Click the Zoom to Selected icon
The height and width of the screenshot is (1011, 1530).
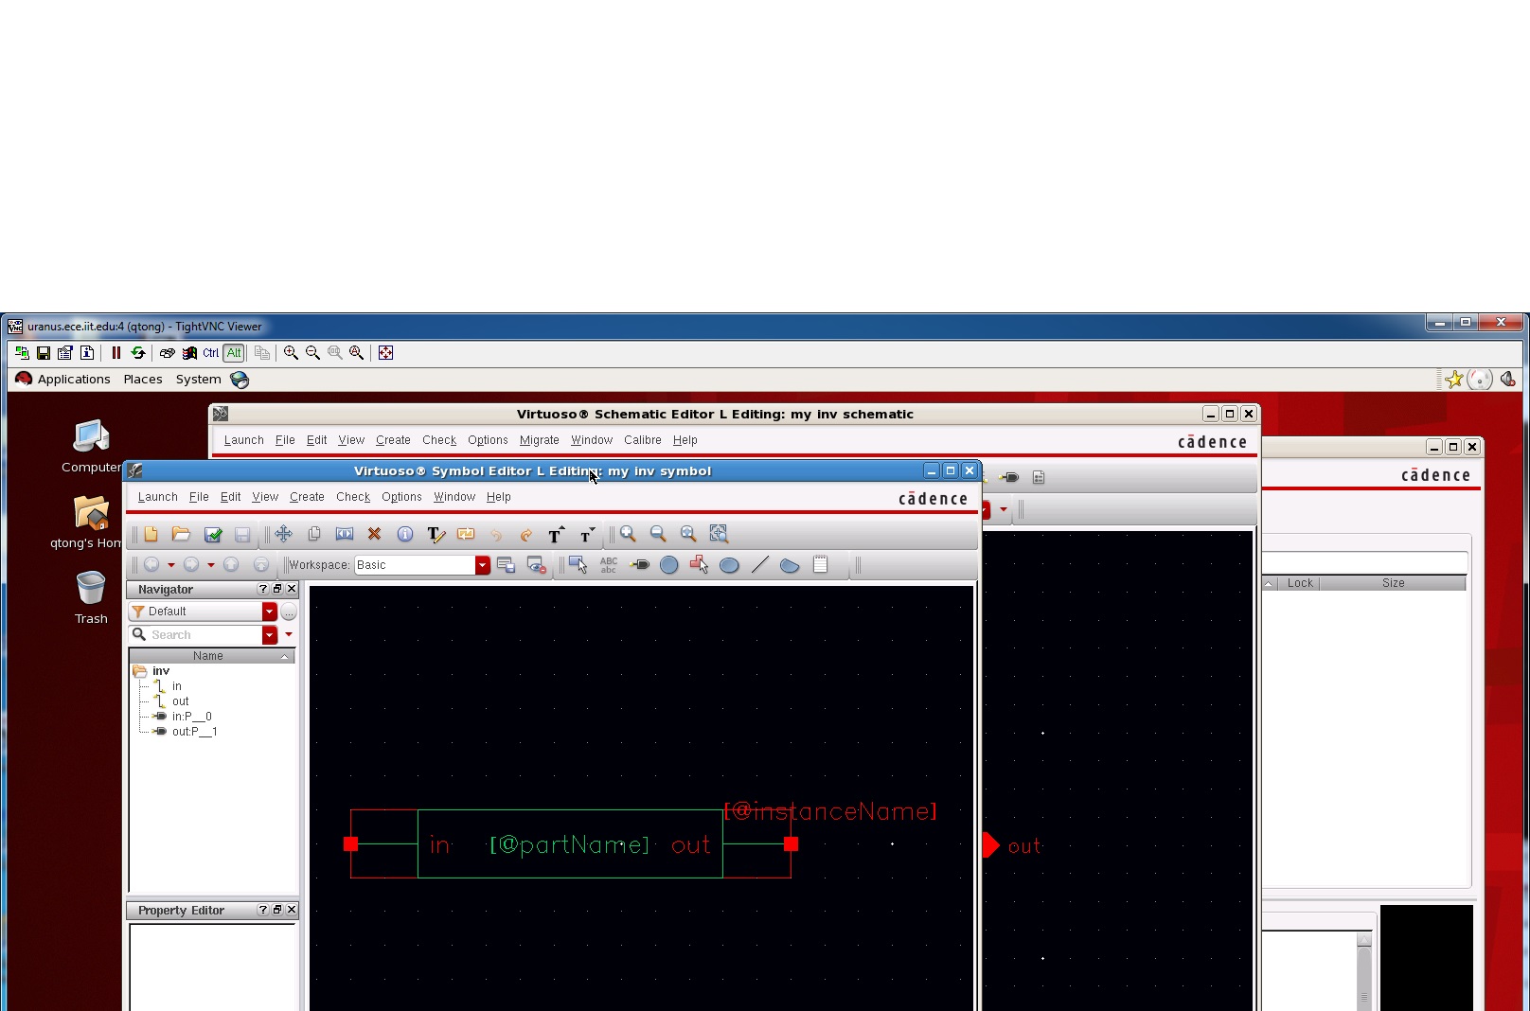pos(719,535)
